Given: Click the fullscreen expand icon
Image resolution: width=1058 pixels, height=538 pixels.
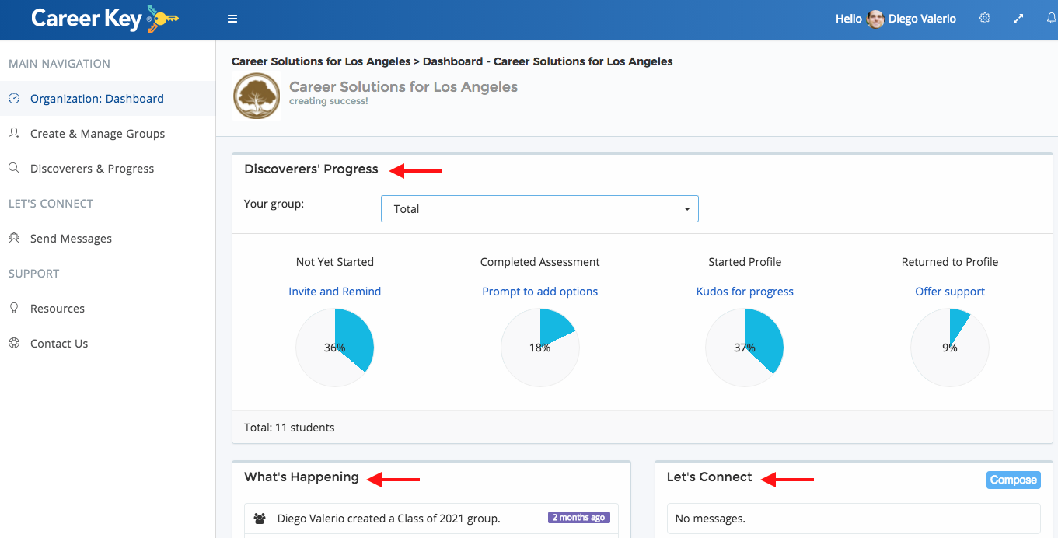Looking at the screenshot, I should click(x=1018, y=19).
